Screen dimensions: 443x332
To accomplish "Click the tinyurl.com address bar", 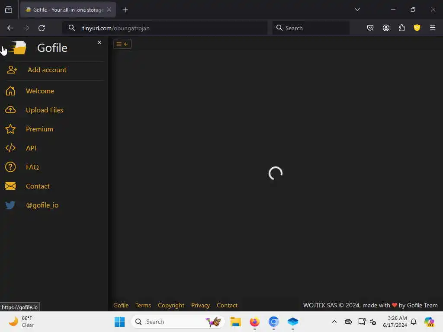I will tap(165, 28).
